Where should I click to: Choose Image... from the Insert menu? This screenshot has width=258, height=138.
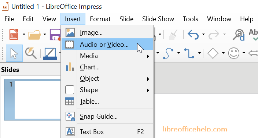click(107, 32)
